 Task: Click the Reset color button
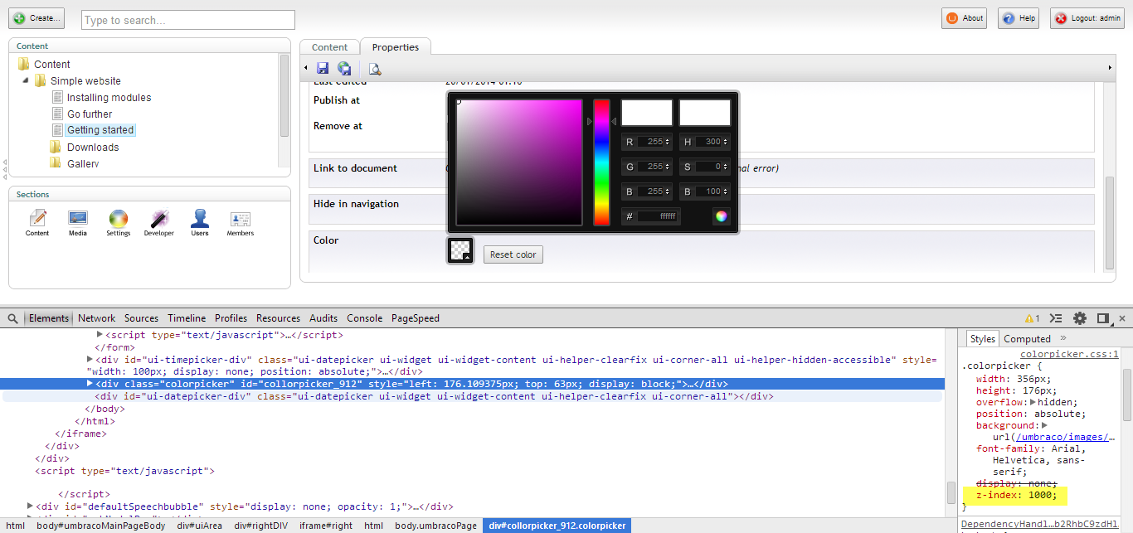513,254
